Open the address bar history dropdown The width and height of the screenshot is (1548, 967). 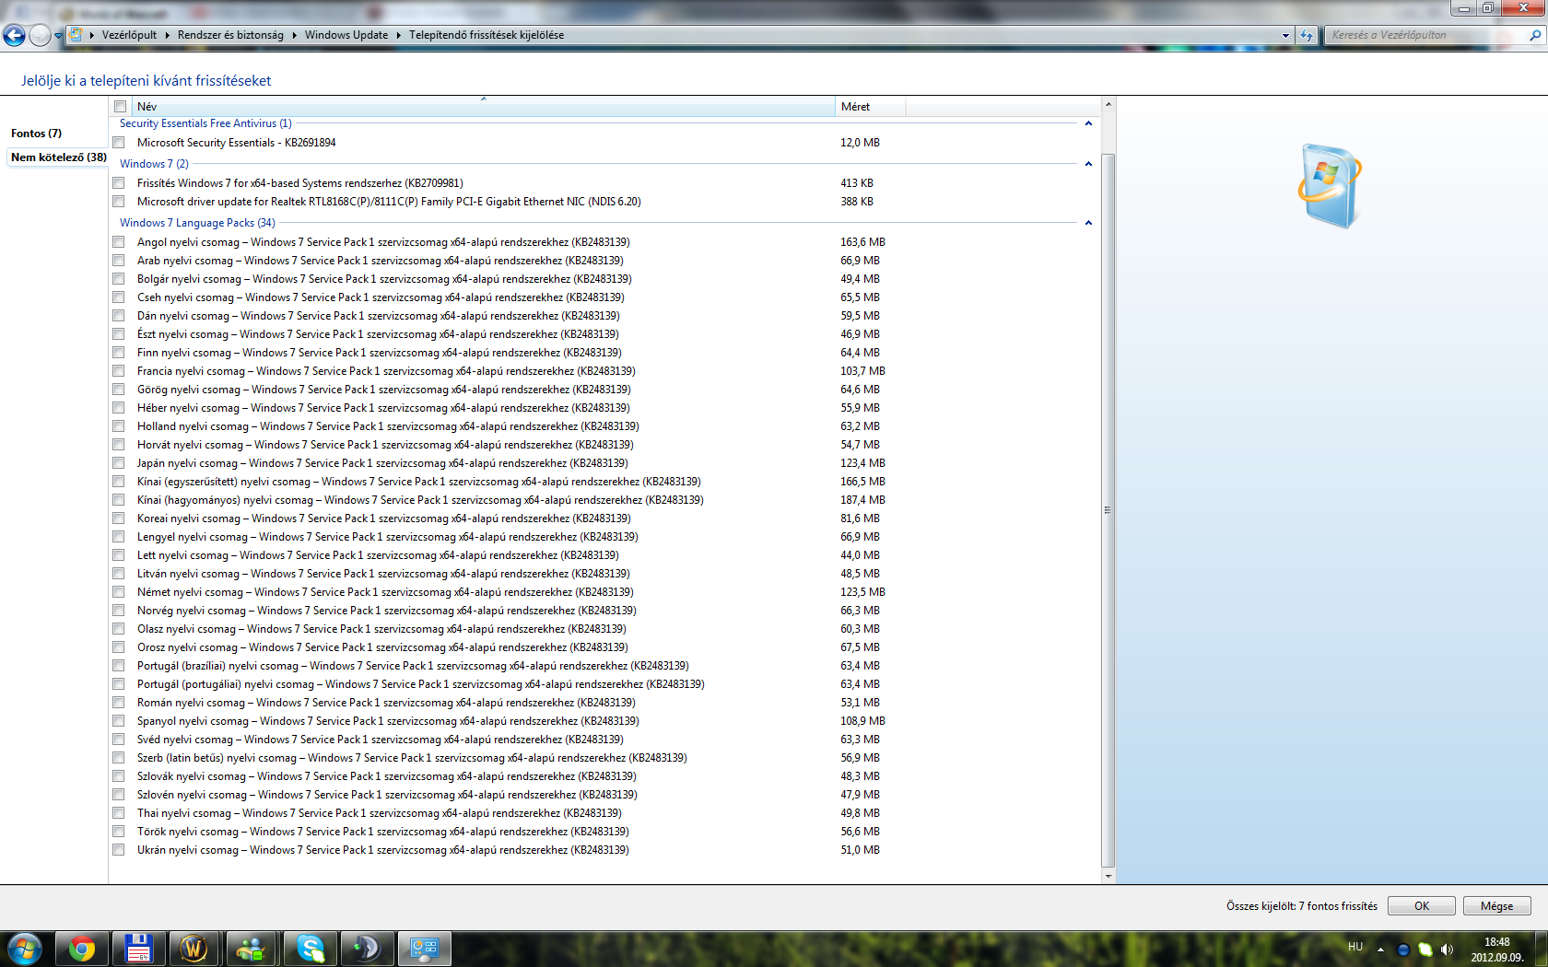tap(1285, 35)
